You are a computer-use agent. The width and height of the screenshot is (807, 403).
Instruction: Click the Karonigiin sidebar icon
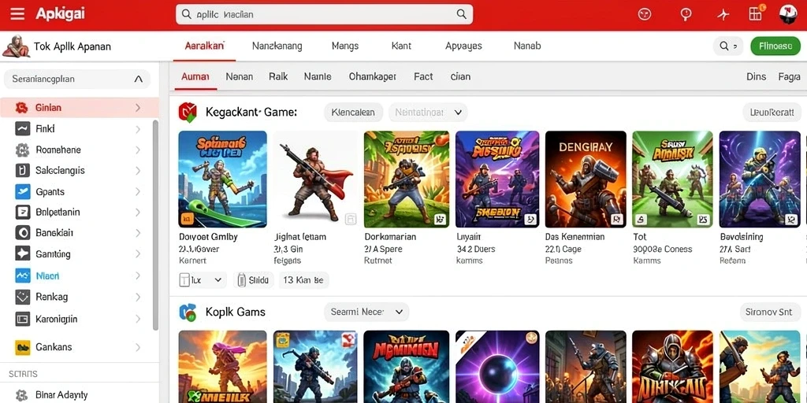[x=23, y=319]
